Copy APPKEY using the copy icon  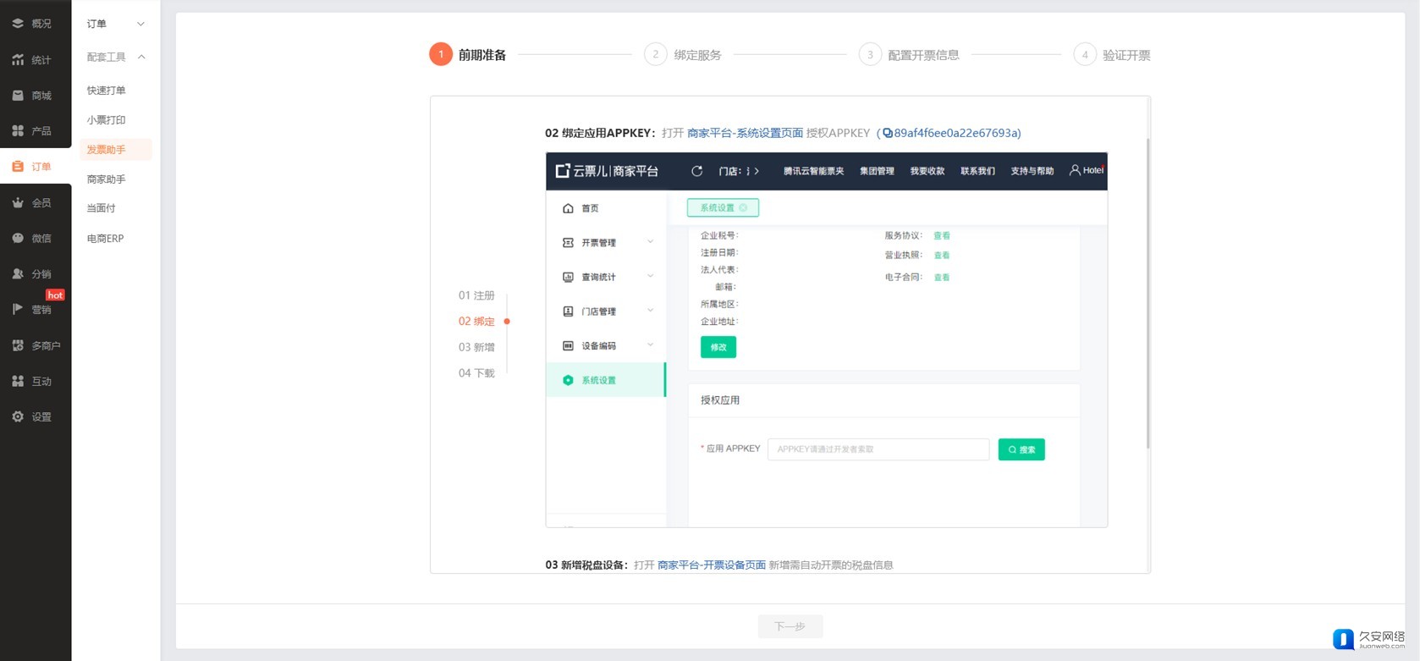[x=888, y=133]
